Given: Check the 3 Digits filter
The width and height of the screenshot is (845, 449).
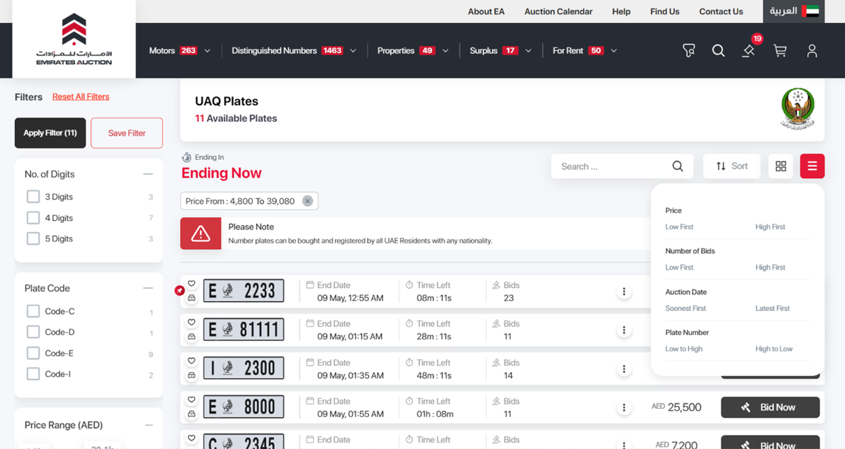Looking at the screenshot, I should (x=33, y=197).
